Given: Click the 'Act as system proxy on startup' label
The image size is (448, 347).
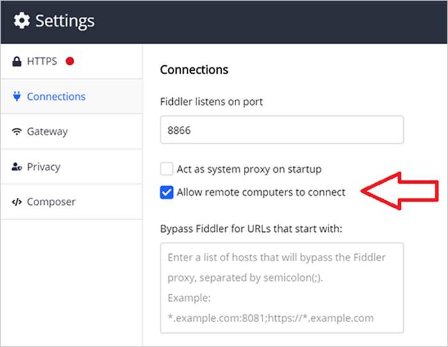Looking at the screenshot, I should click(249, 169).
